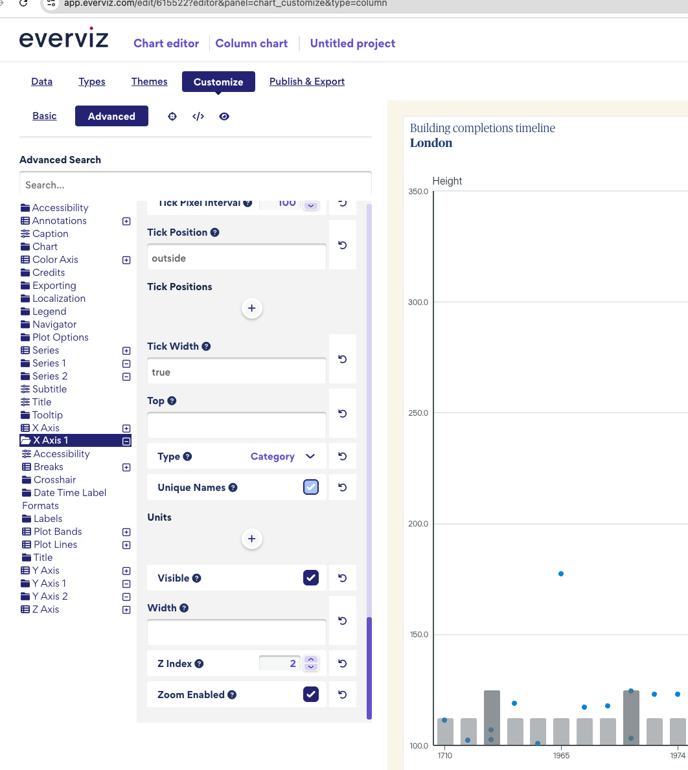Screen dimensions: 688x770
Task: Click the Advanced Search input field
Action: coord(195,185)
